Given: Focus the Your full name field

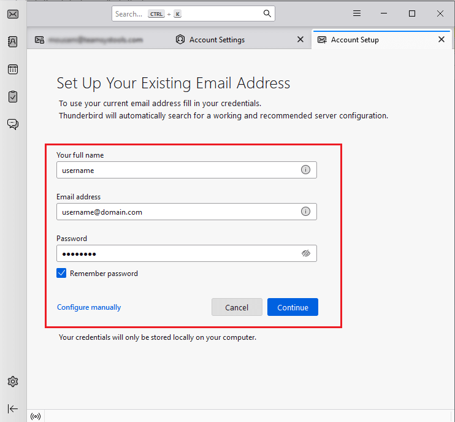Looking at the screenshot, I should (x=186, y=170).
